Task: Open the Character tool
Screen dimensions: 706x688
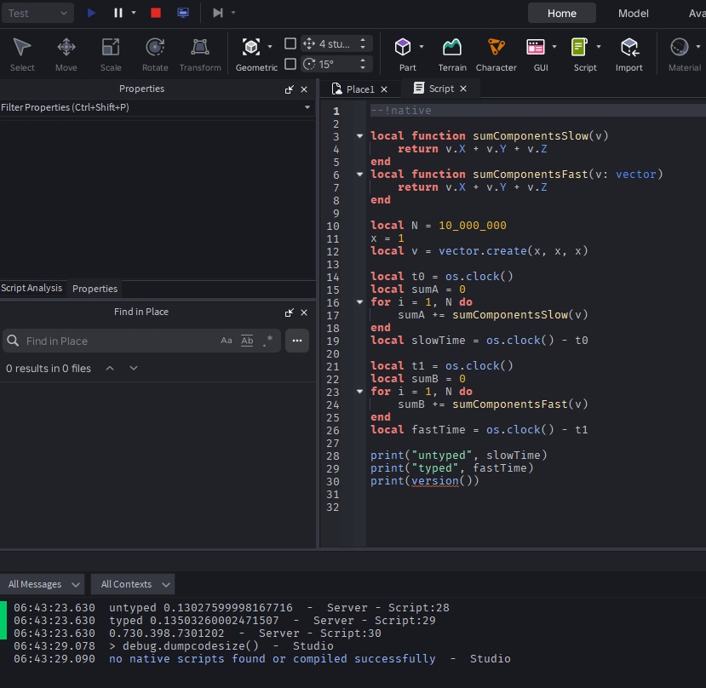Action: coord(496,54)
